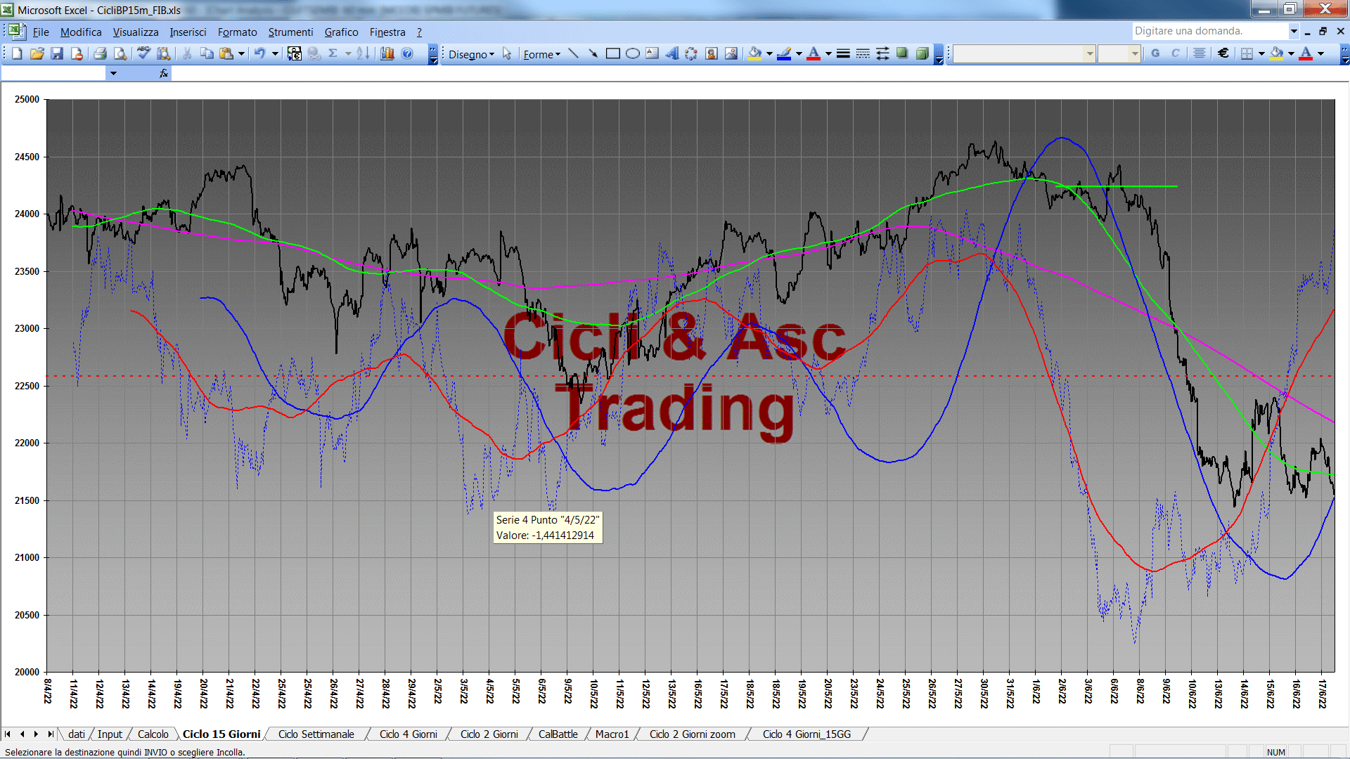Open the Strumenti menu

click(290, 32)
